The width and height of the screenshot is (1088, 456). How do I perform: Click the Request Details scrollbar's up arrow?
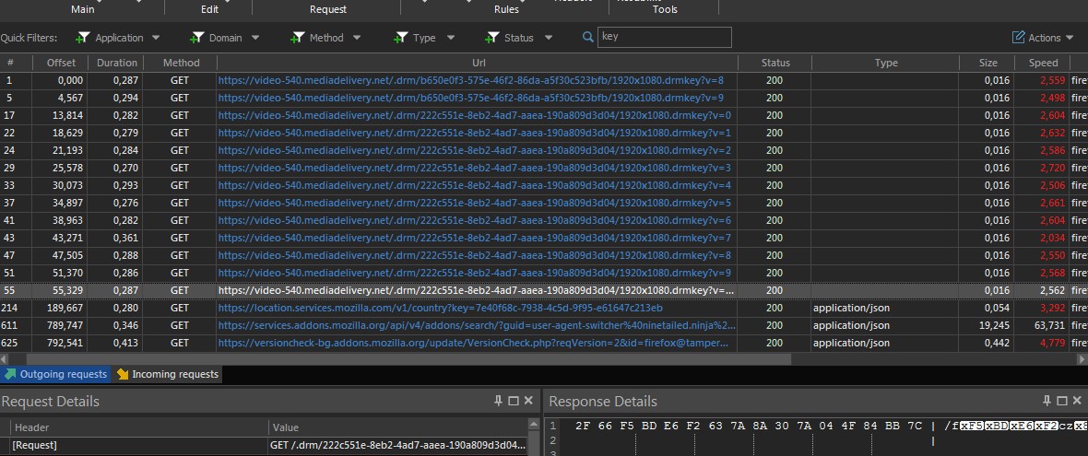tap(534, 424)
